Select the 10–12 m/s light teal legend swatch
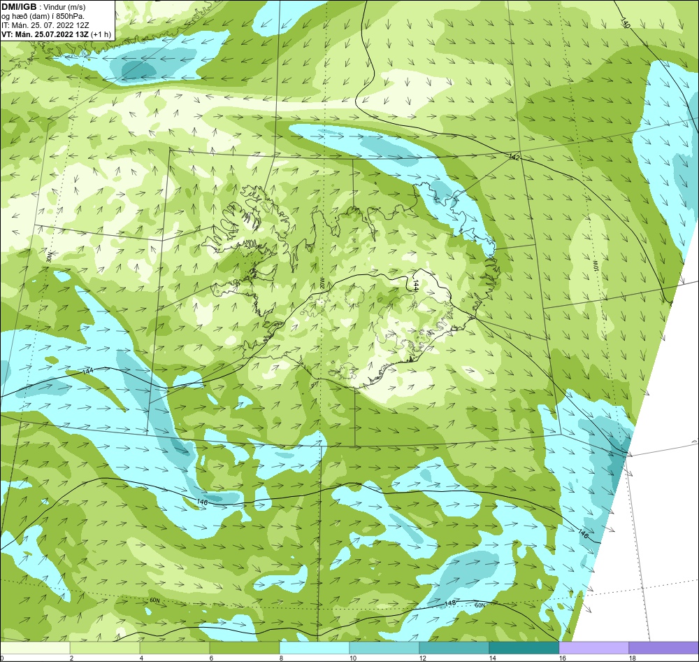 tap(384, 647)
